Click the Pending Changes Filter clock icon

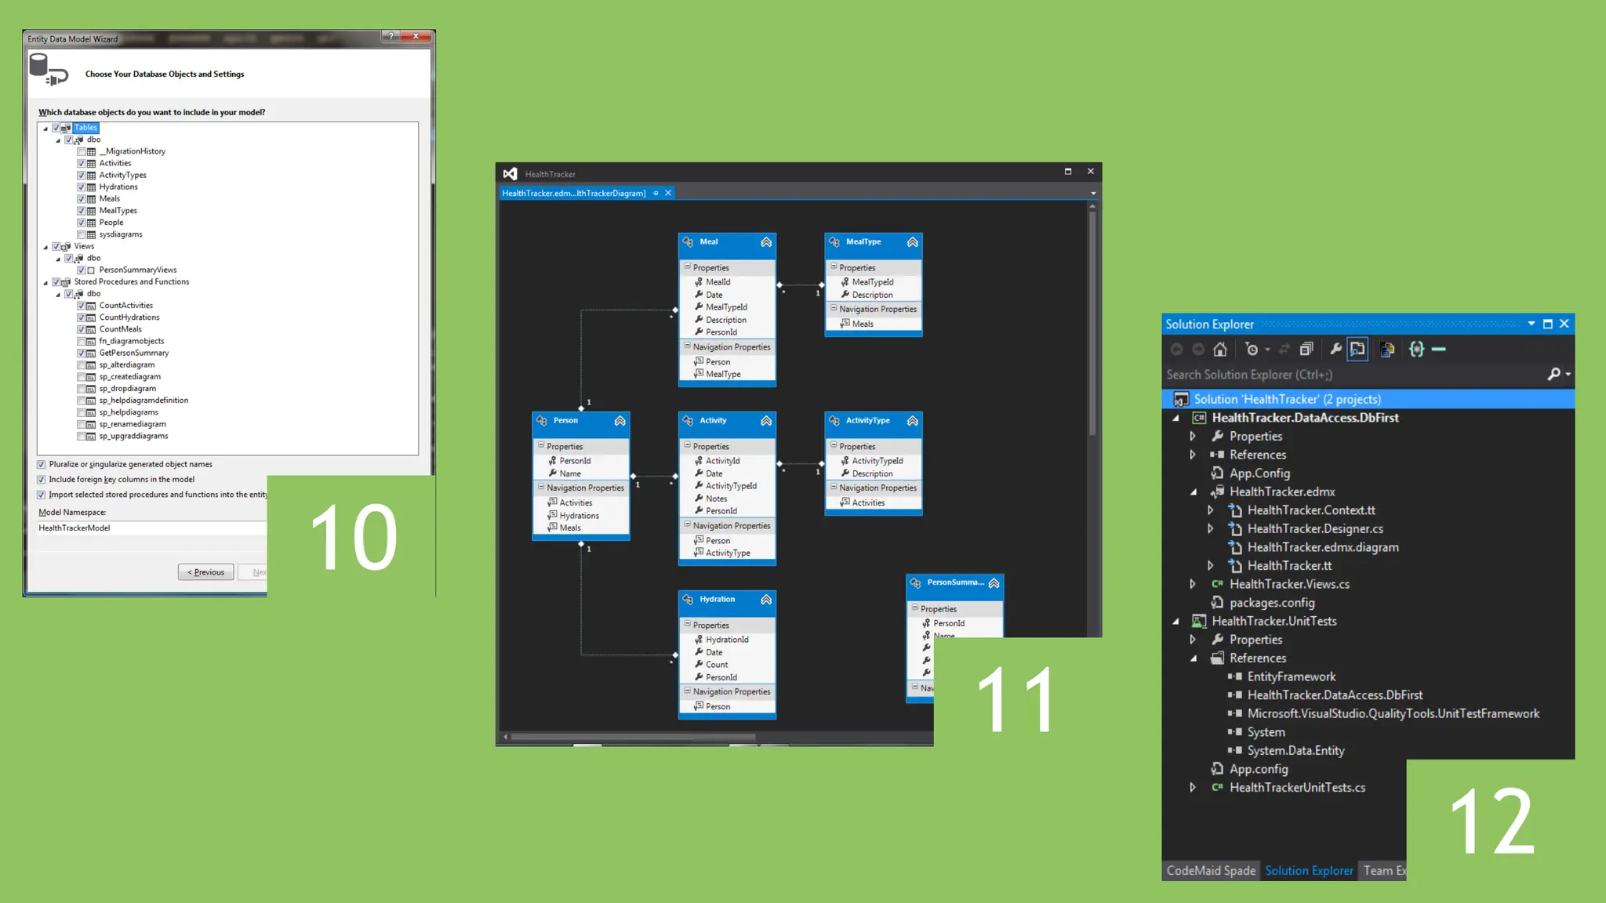(x=1252, y=350)
